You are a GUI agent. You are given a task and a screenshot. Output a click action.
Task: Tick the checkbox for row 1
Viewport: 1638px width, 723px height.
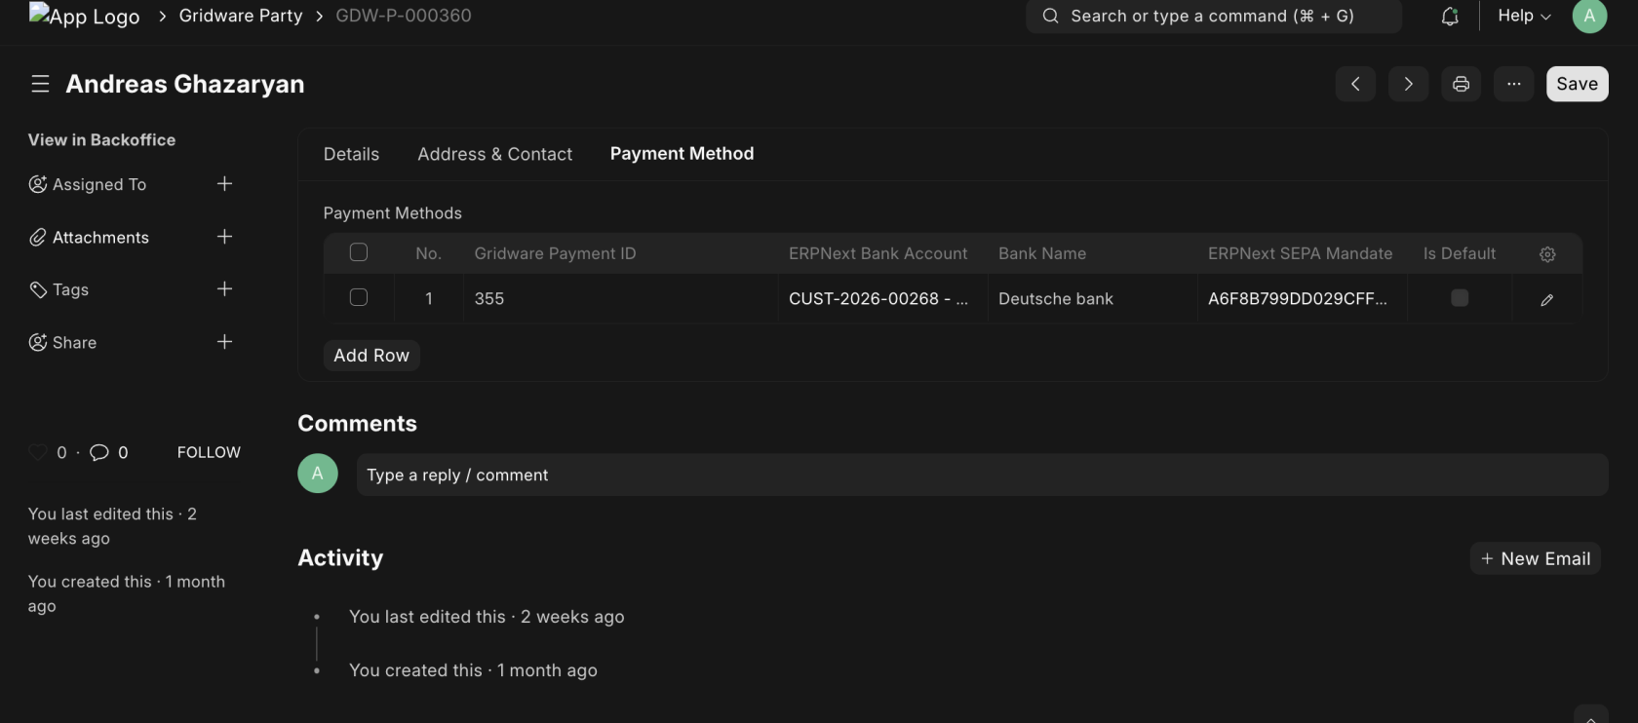(359, 297)
